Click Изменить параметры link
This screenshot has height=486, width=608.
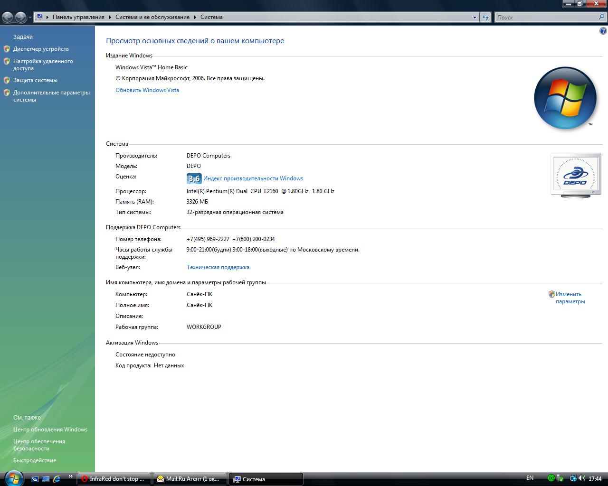tap(570, 298)
